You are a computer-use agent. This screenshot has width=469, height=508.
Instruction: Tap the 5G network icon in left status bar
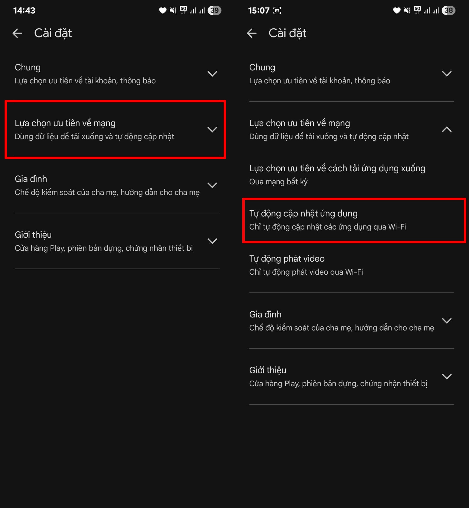pyautogui.click(x=183, y=11)
